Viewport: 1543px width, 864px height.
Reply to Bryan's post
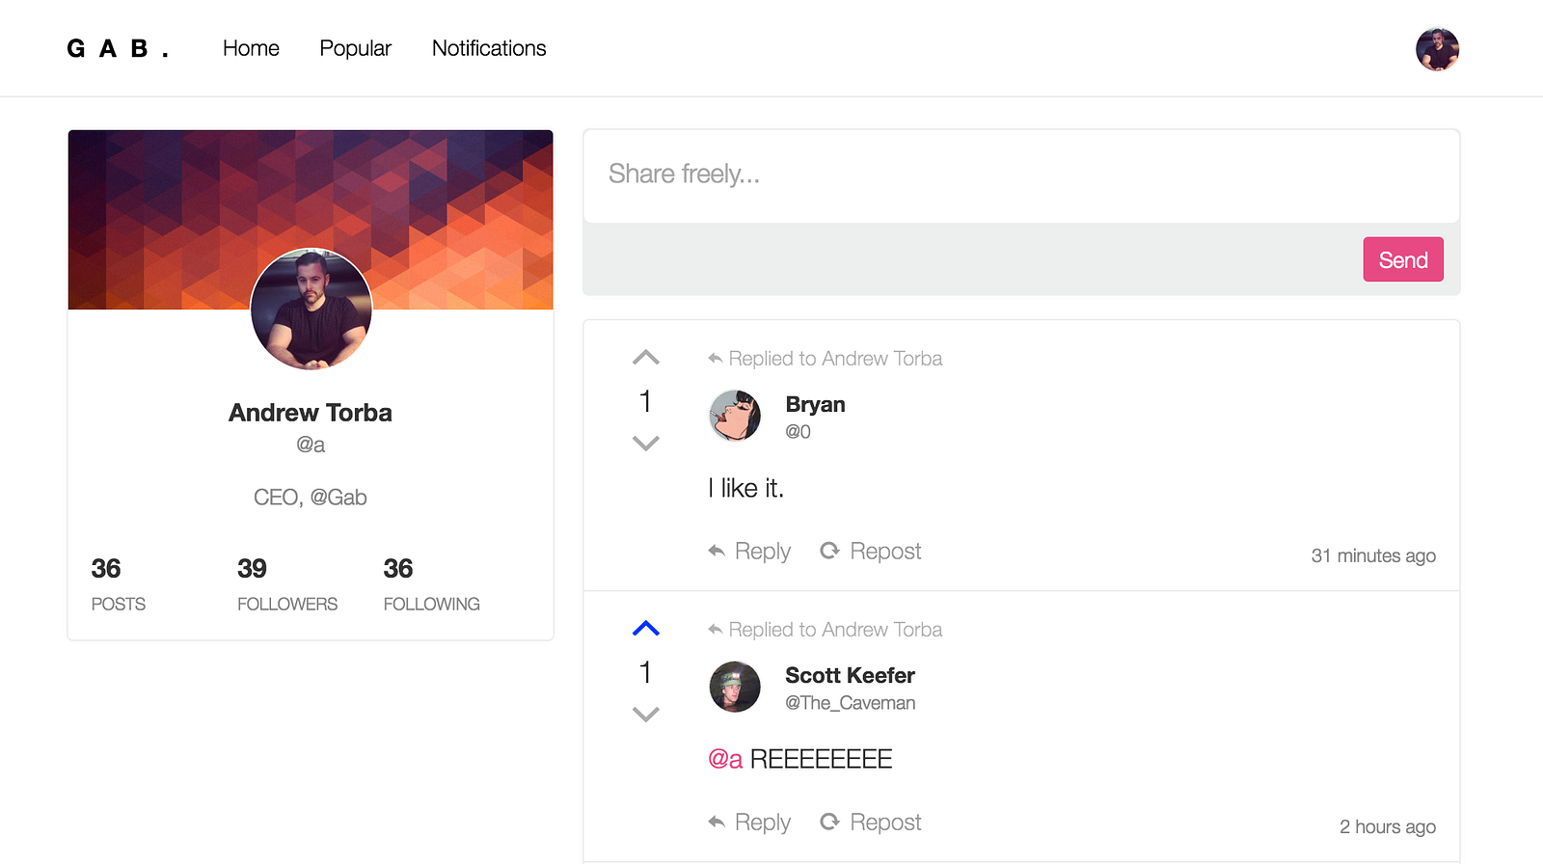tap(749, 552)
